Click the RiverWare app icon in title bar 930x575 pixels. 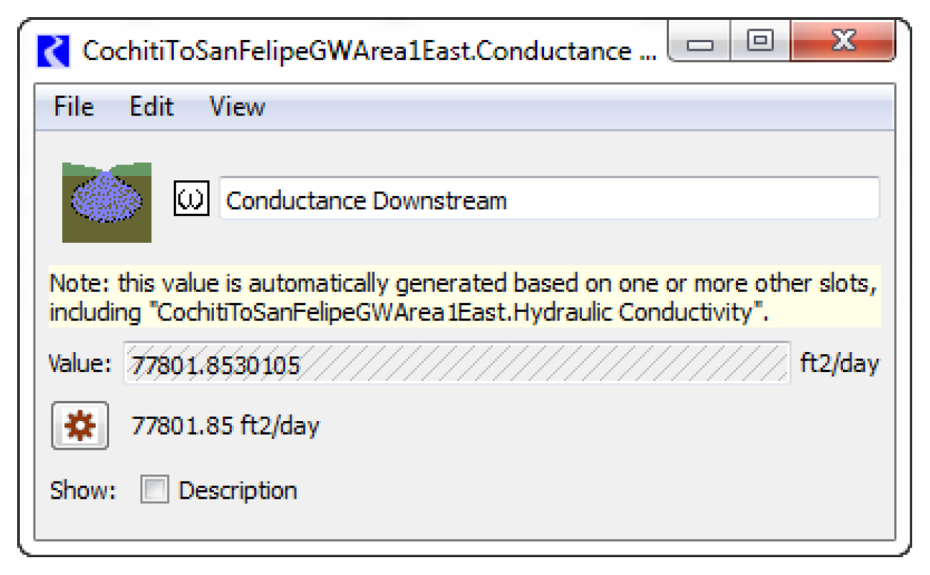point(53,52)
